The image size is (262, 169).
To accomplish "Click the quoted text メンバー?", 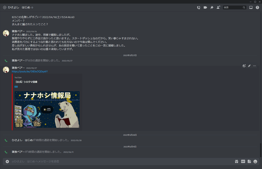I will pyautogui.click(x=18, y=21).
